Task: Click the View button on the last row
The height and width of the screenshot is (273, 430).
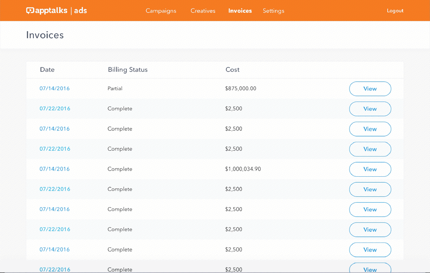Action: point(370,268)
